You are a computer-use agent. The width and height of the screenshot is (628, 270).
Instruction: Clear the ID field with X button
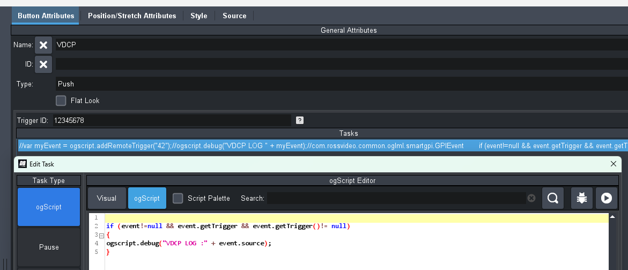tap(43, 64)
